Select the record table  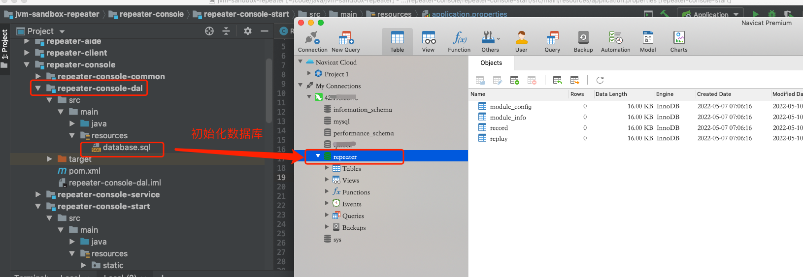point(636,128)
